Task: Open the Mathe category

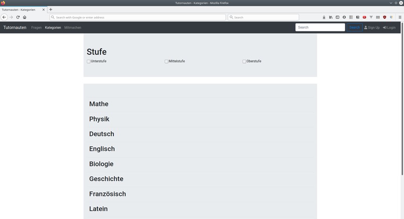Action: pos(99,104)
